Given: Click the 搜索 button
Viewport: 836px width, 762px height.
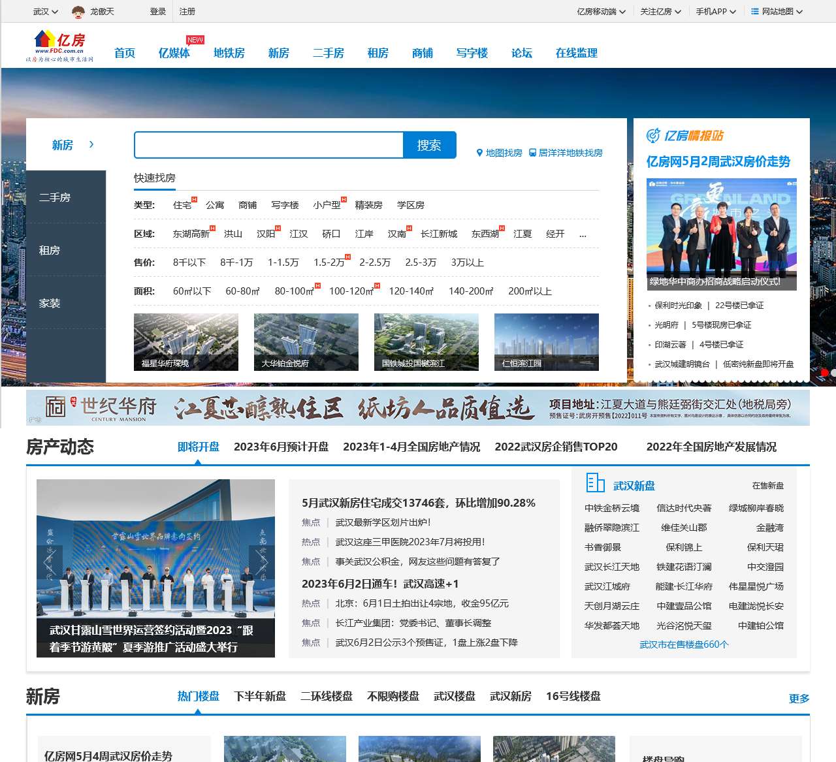Looking at the screenshot, I should click(x=429, y=145).
